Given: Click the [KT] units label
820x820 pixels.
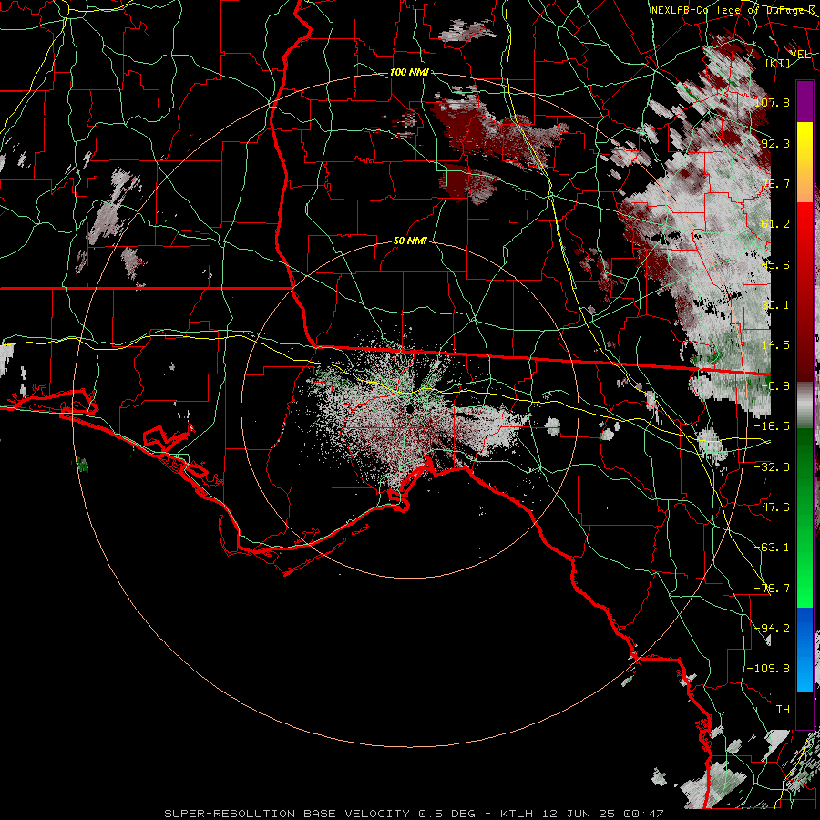Looking at the screenshot, I should (x=778, y=63).
